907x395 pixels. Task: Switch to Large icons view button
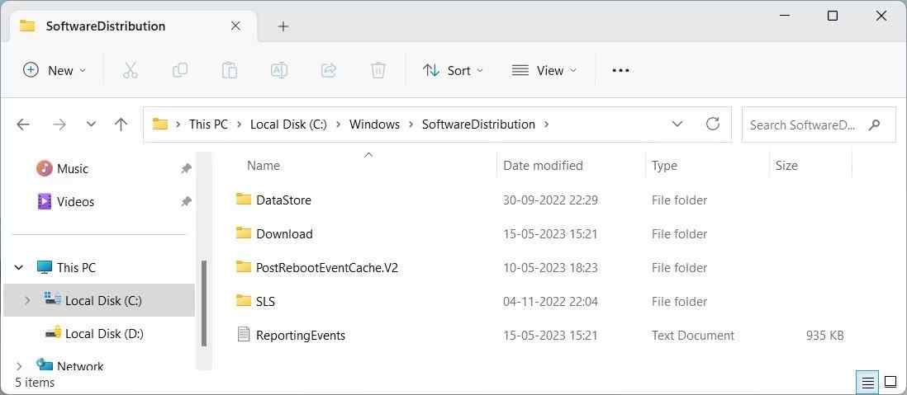(890, 382)
